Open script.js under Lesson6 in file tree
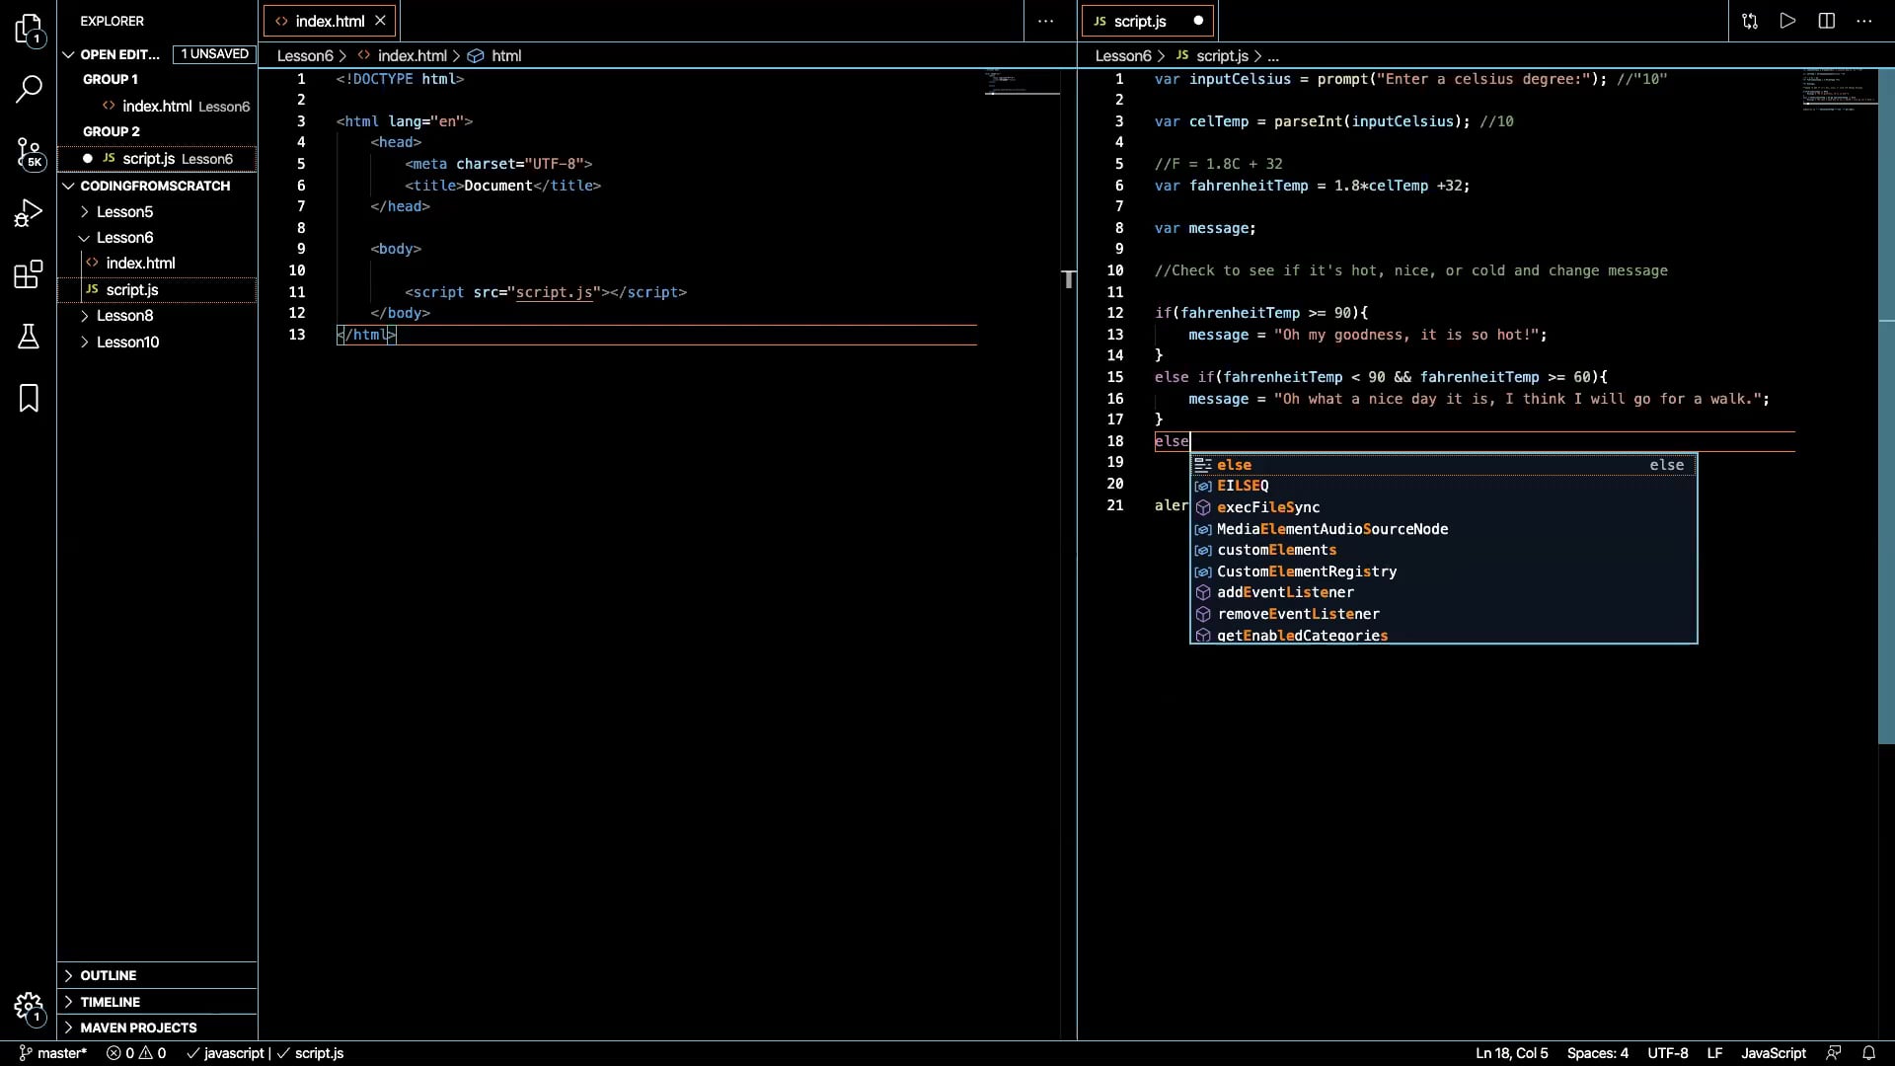 [132, 290]
